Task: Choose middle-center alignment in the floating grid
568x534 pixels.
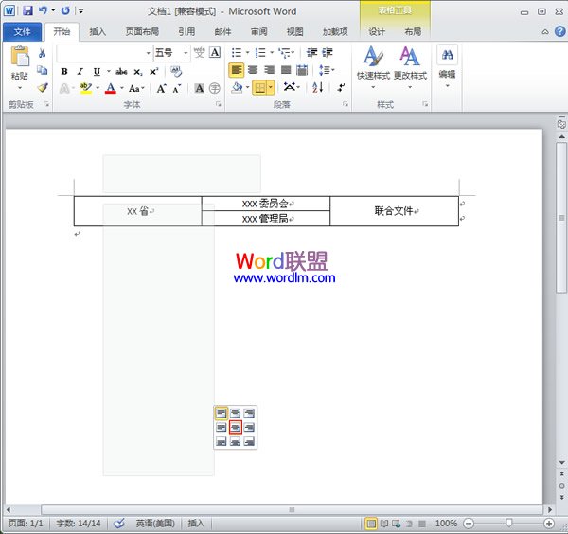Action: point(235,428)
